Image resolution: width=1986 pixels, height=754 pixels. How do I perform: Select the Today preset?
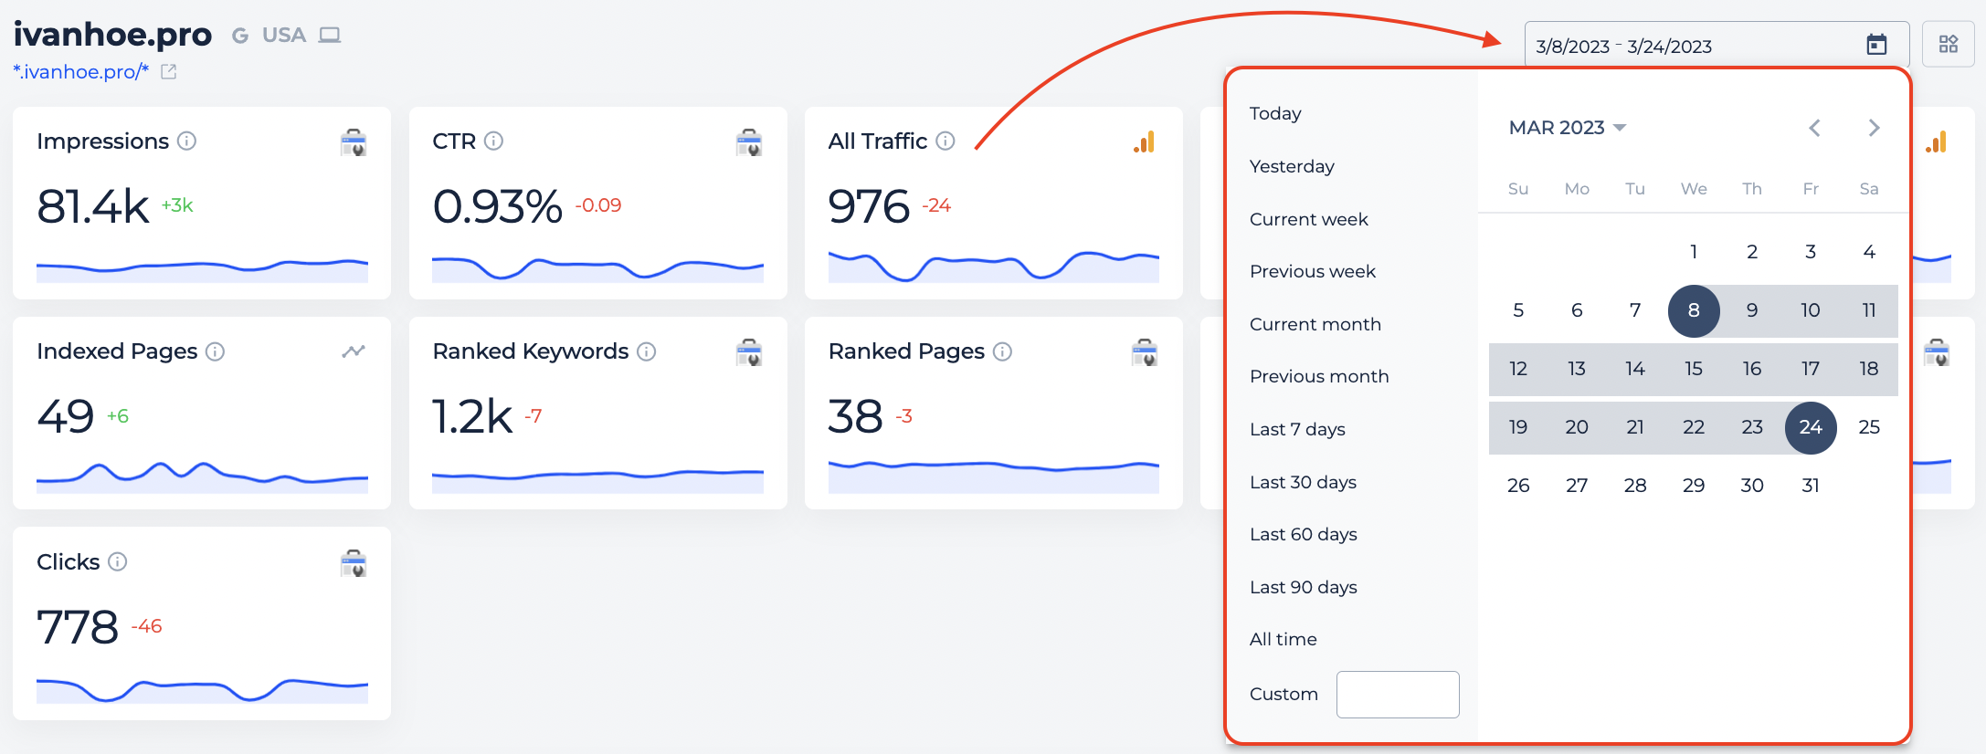click(x=1275, y=113)
